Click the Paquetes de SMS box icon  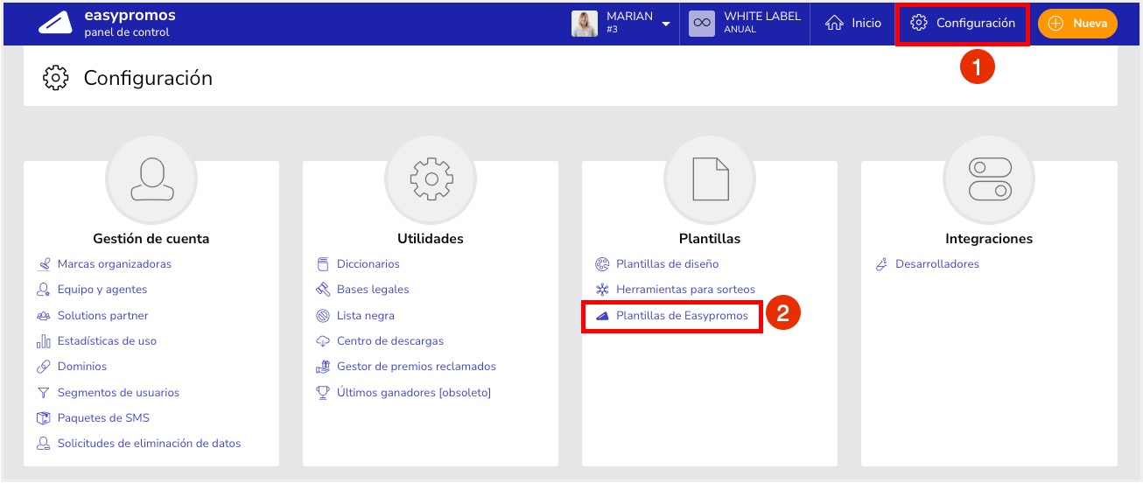[44, 418]
